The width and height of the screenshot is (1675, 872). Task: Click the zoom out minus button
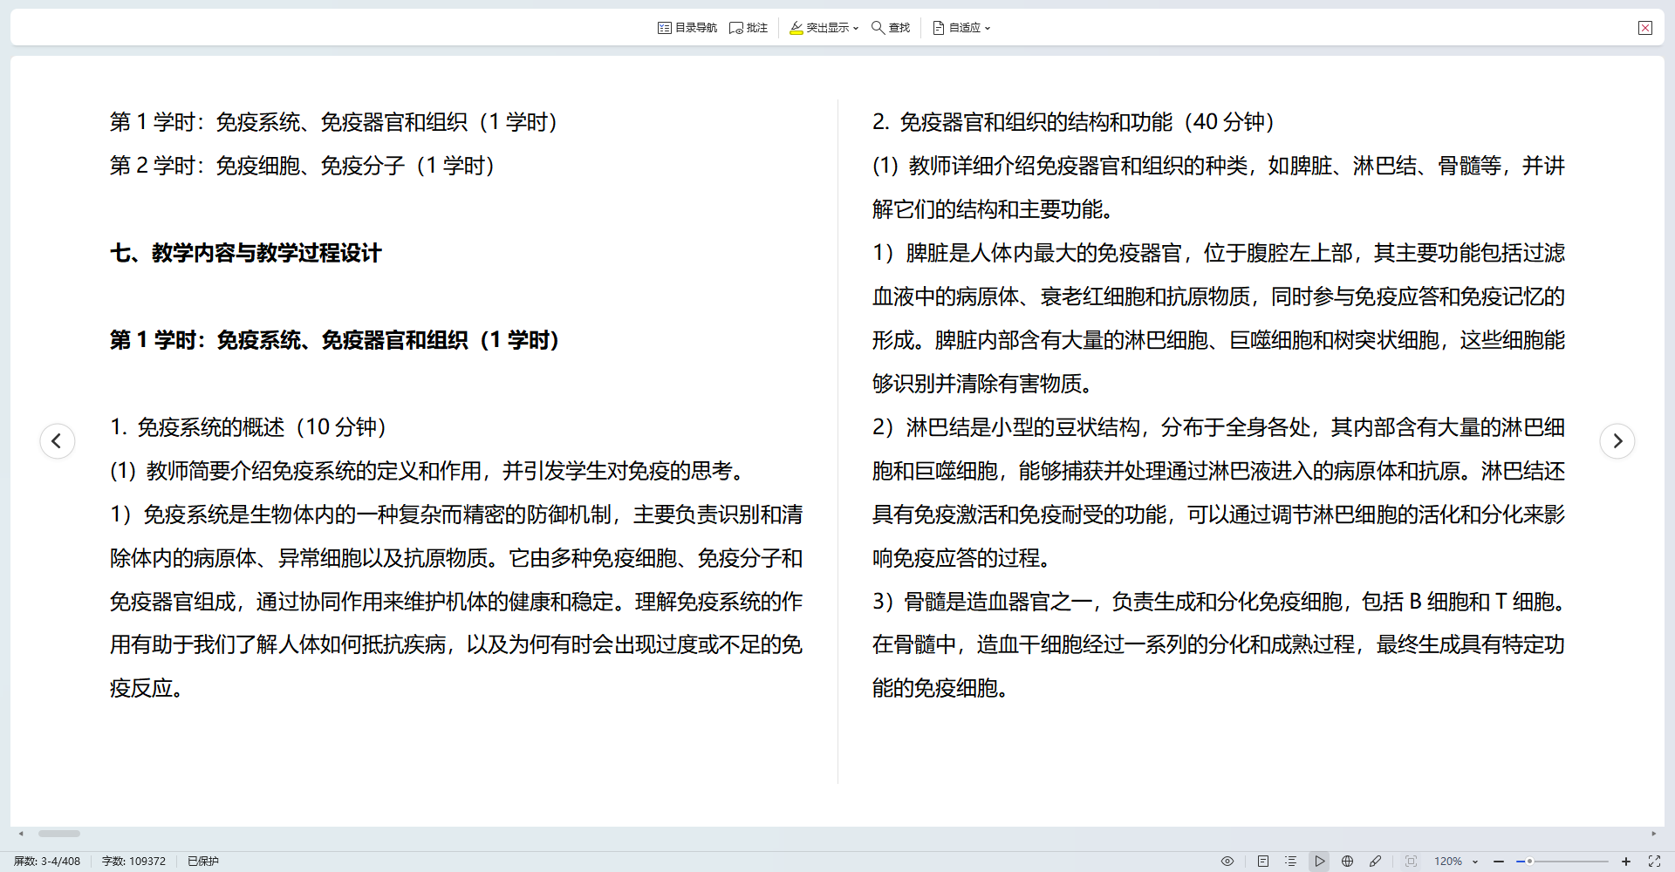coord(1499,862)
